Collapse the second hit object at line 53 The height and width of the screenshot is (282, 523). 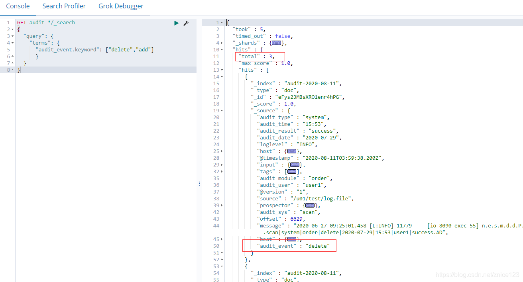click(221, 266)
